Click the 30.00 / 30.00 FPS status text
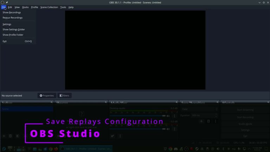This screenshot has height=152, width=270. tap(258, 143)
